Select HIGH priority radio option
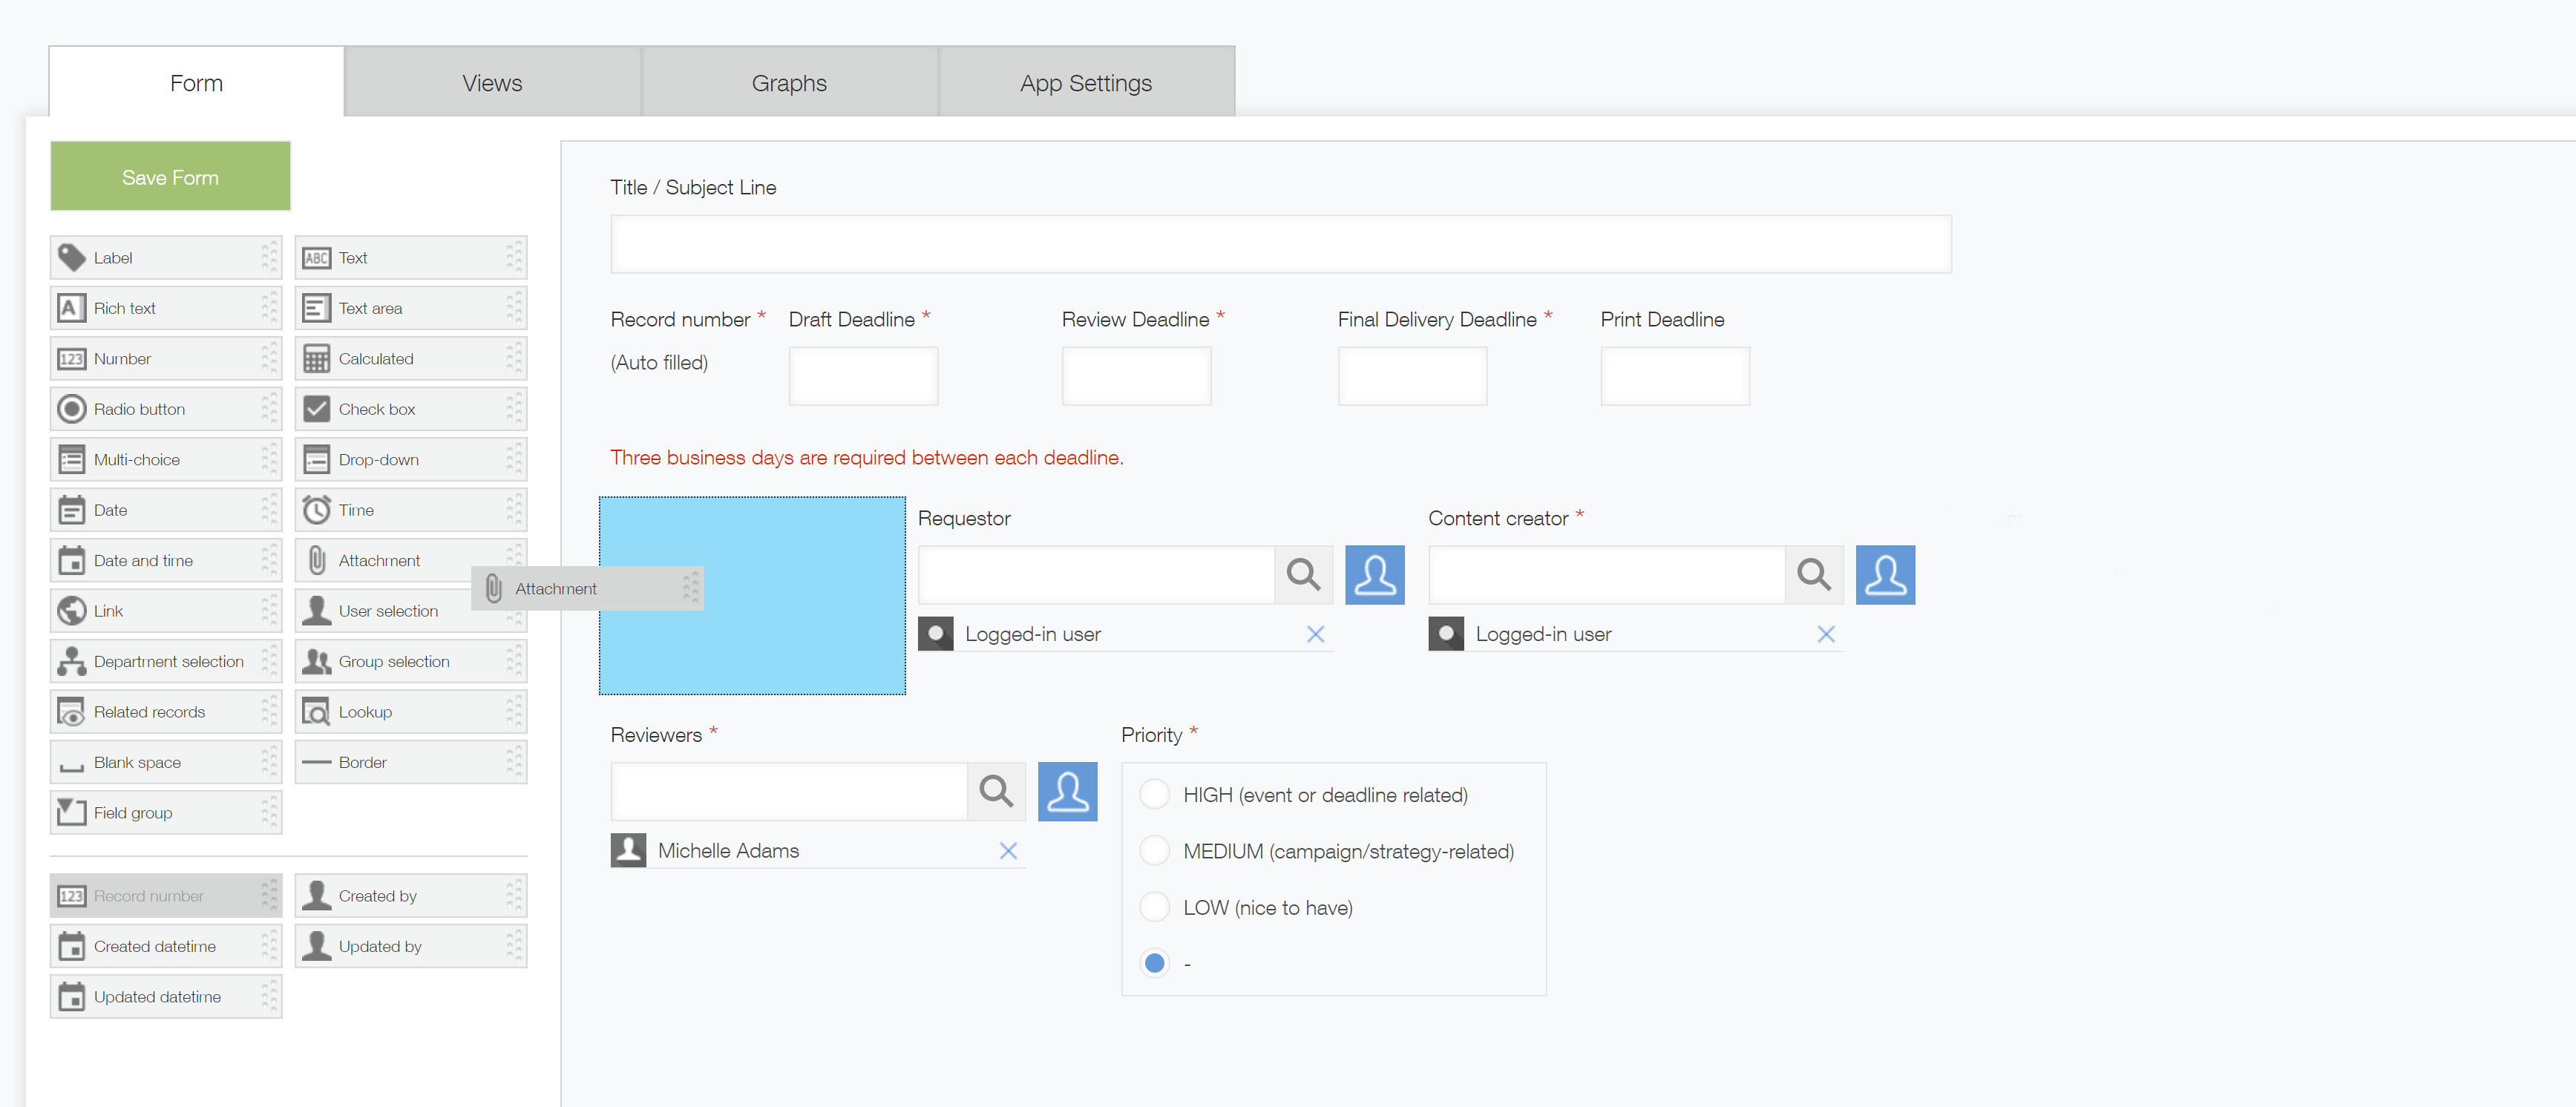 (x=1154, y=794)
